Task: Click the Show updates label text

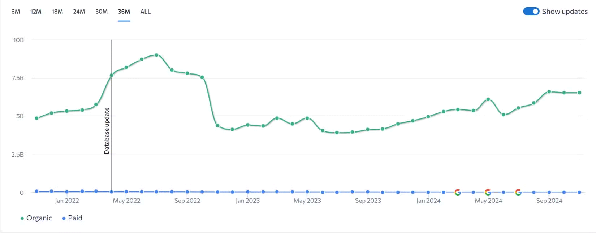Action: [x=565, y=12]
